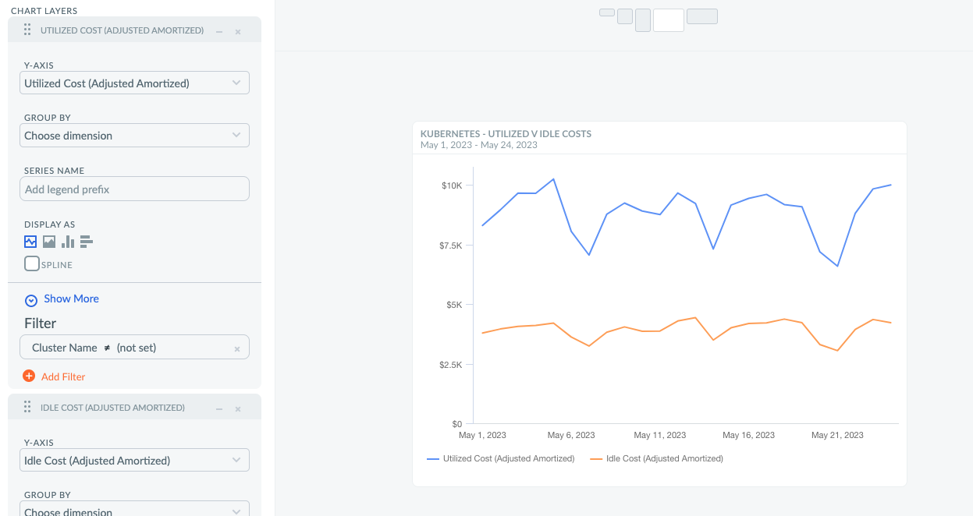
Task: Select the wide rectangle chart size option
Action: (702, 16)
